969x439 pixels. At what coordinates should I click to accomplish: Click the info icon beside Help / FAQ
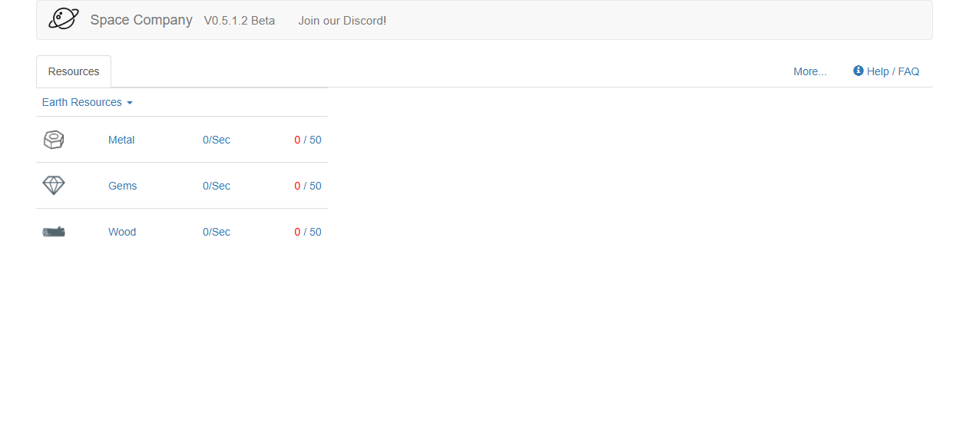tap(858, 71)
